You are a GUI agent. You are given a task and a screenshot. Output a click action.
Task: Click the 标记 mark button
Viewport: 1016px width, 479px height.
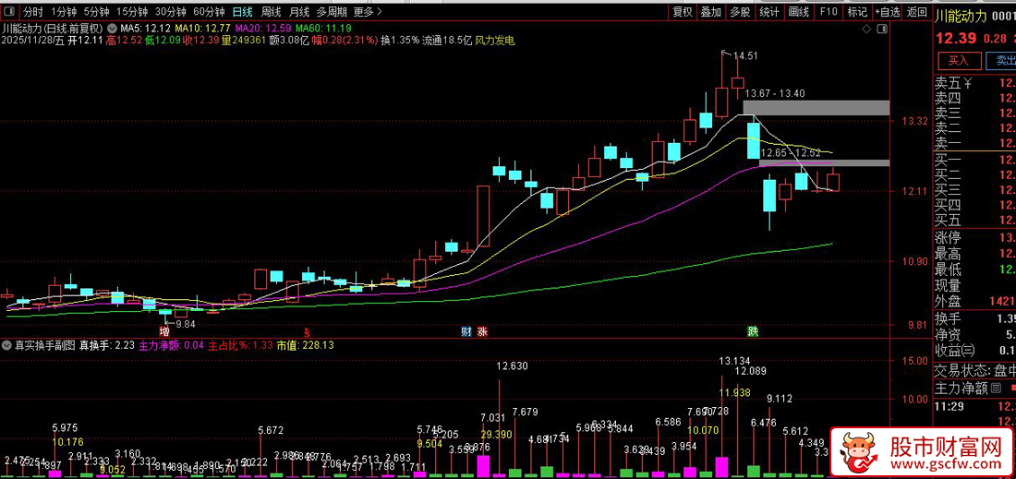click(856, 12)
